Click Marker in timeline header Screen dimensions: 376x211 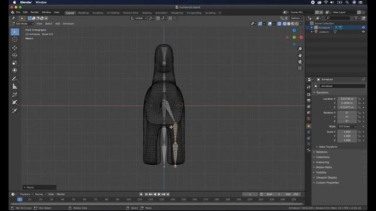[x=61, y=195]
